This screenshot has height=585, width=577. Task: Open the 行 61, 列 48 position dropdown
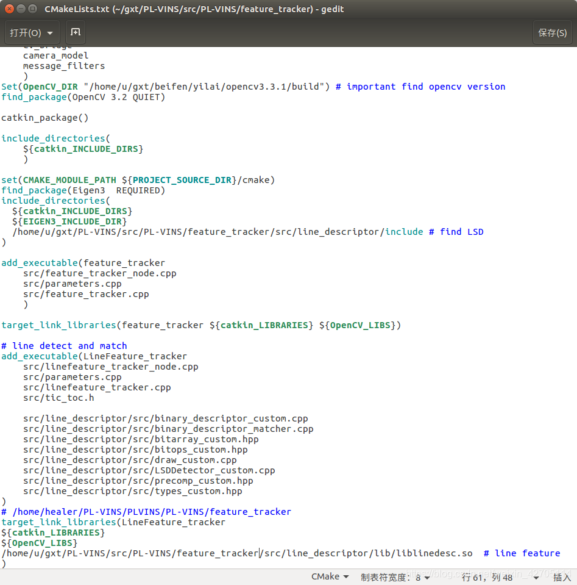point(500,578)
